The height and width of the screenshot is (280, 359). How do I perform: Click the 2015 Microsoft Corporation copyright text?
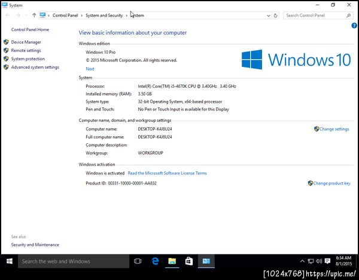(x=132, y=60)
